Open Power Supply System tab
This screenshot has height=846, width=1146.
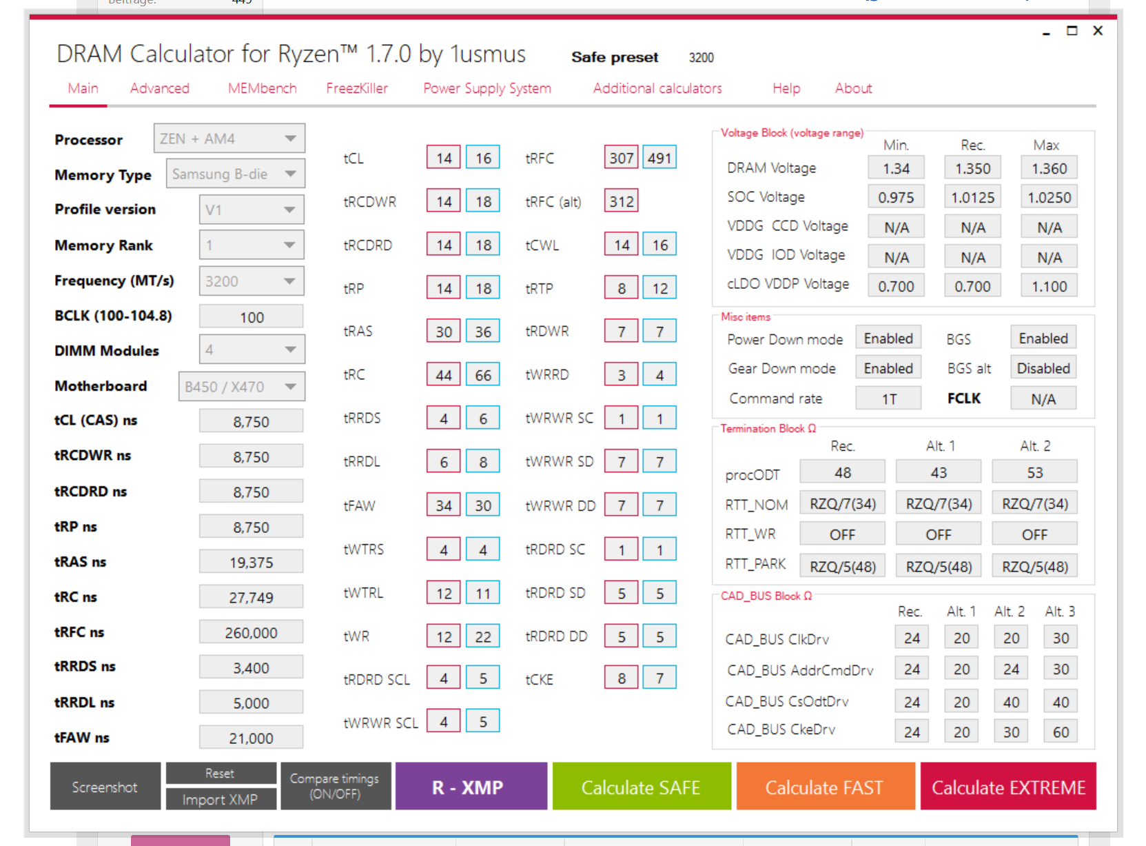(487, 88)
